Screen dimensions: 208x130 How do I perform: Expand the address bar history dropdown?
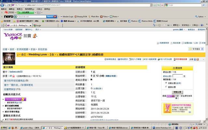[151, 5]
